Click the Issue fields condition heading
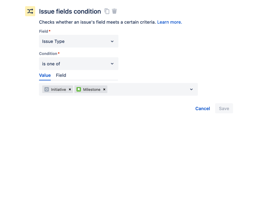 click(x=70, y=11)
